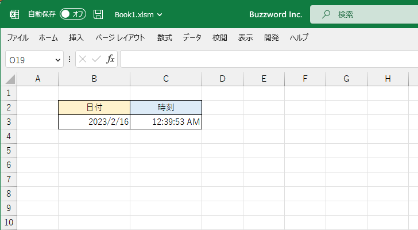The width and height of the screenshot is (418, 230).
Task: Open the 校閲 tab
Action: tap(220, 37)
